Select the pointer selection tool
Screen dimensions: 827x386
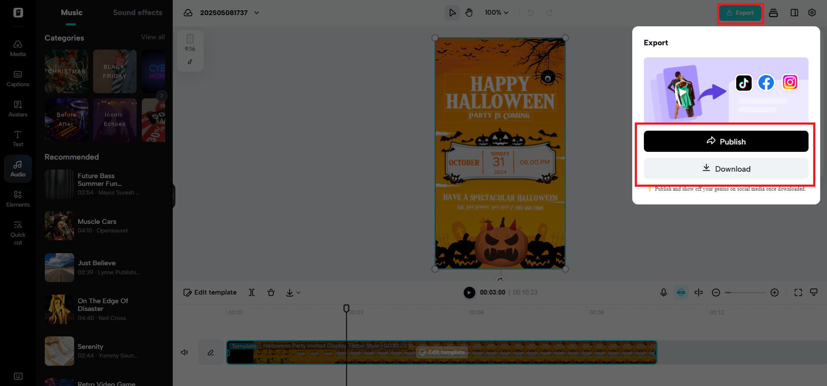click(x=452, y=13)
